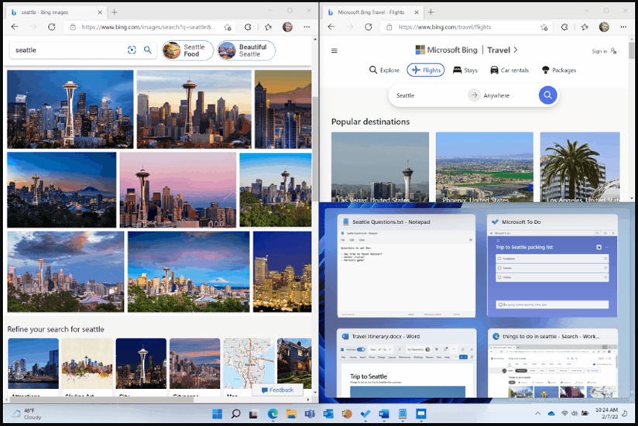Image resolution: width=638 pixels, height=426 pixels.
Task: Click the Microsoft Bing logo on Travel page
Action: pyautogui.click(x=446, y=50)
